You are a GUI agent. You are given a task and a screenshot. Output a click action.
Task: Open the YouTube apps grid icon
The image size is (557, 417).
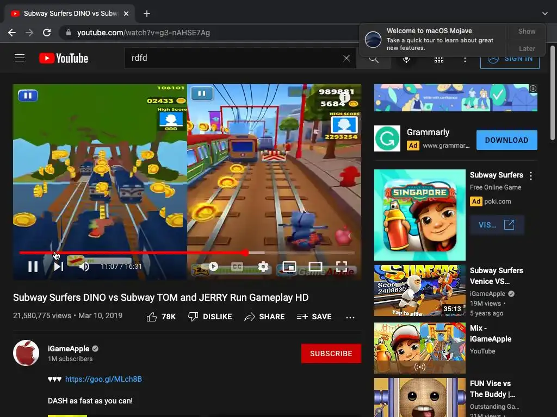click(x=439, y=60)
